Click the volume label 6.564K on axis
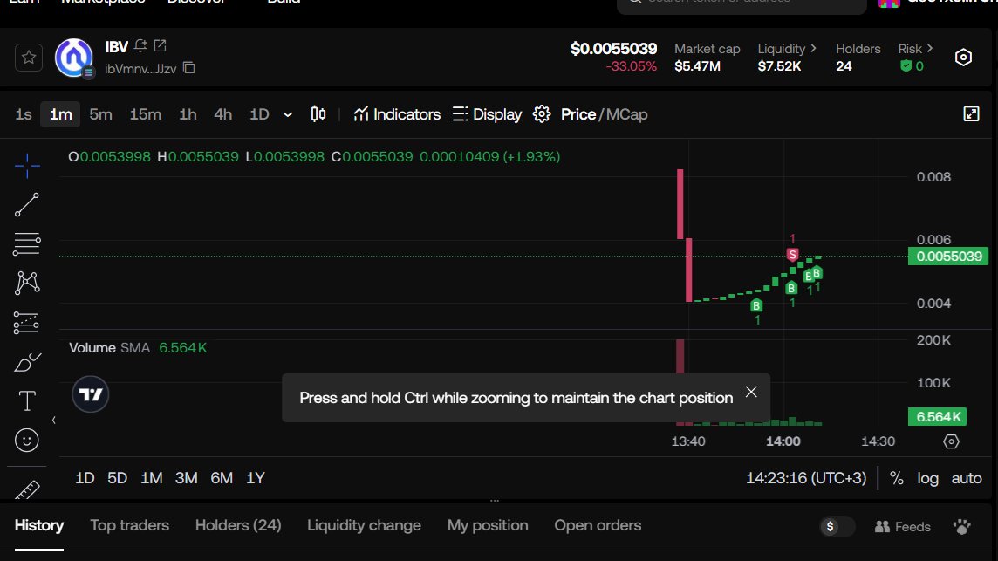The height and width of the screenshot is (561, 998). 938,417
